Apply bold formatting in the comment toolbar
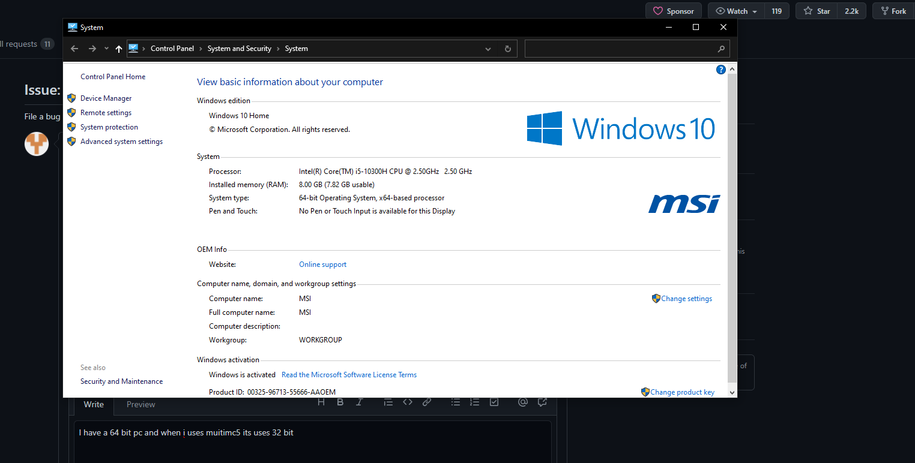This screenshot has width=915, height=463. click(x=340, y=402)
